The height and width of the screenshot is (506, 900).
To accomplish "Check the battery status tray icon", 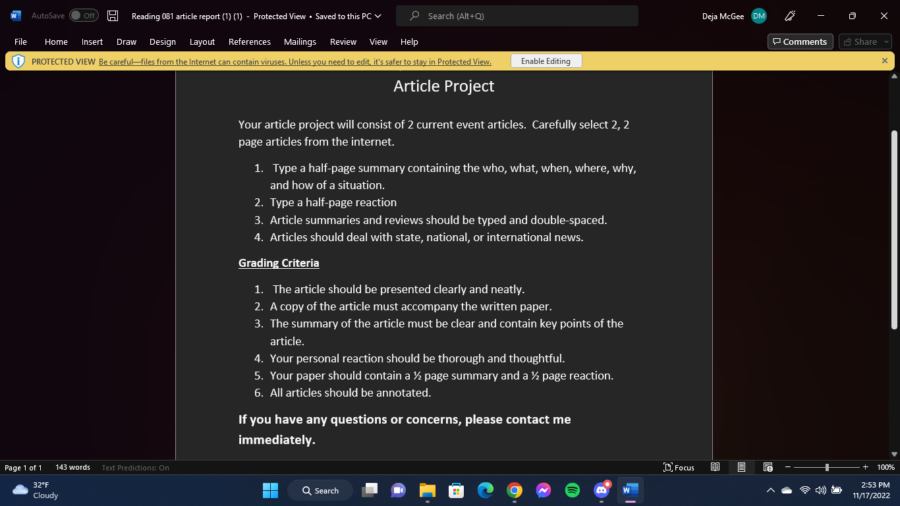I will (837, 490).
